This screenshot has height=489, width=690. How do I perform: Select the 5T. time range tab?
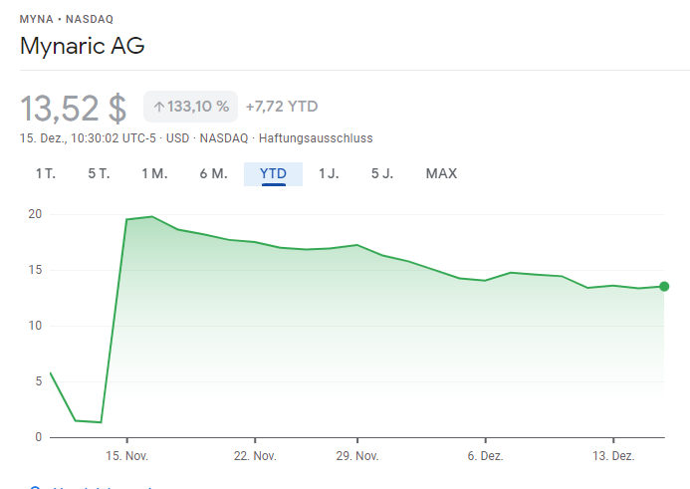click(x=99, y=174)
